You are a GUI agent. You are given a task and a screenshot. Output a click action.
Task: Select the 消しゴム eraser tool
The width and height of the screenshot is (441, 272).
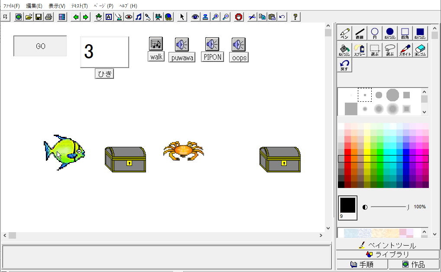point(420,50)
